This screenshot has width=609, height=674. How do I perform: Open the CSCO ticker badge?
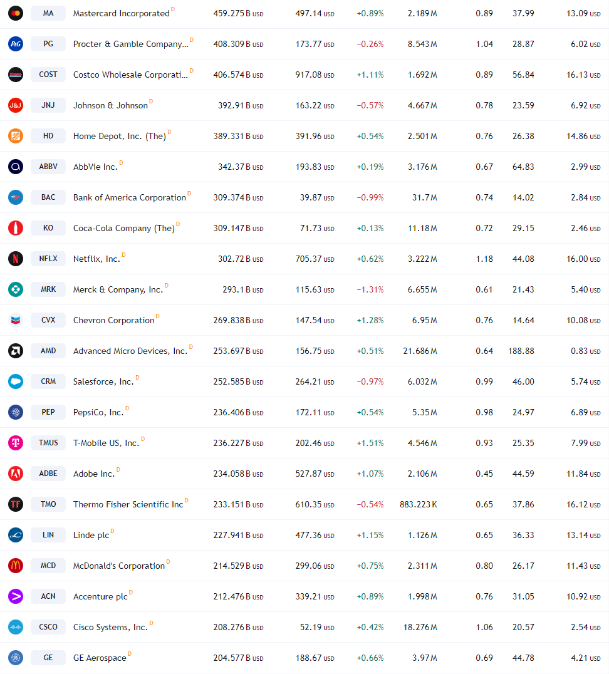coord(48,628)
